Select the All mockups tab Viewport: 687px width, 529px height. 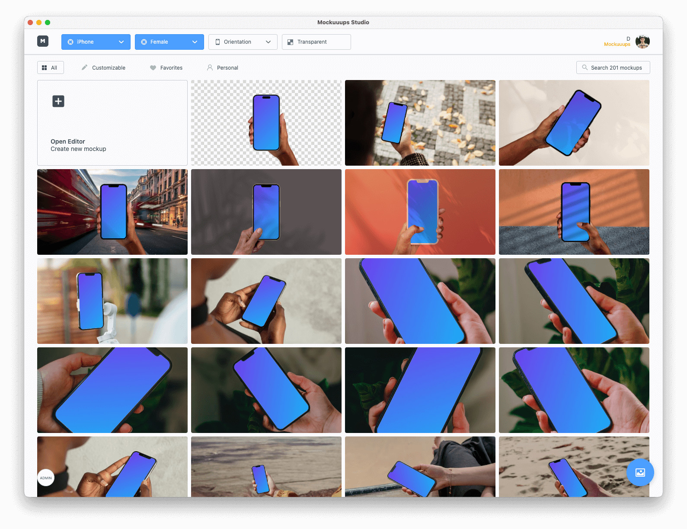pos(51,67)
